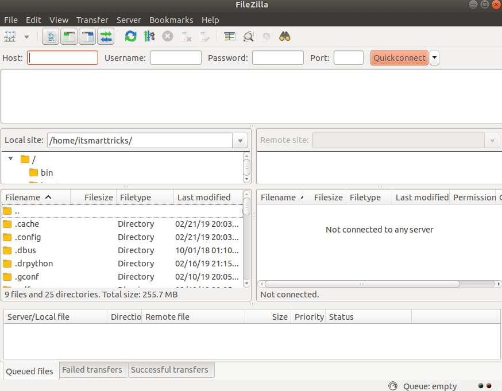Click Server/Local file queue column header
The width and height of the screenshot is (502, 391).
[55, 317]
